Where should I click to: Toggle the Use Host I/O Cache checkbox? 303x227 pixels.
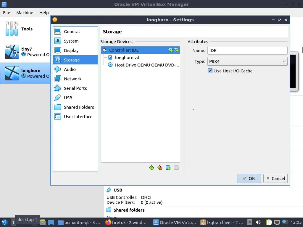(210, 71)
